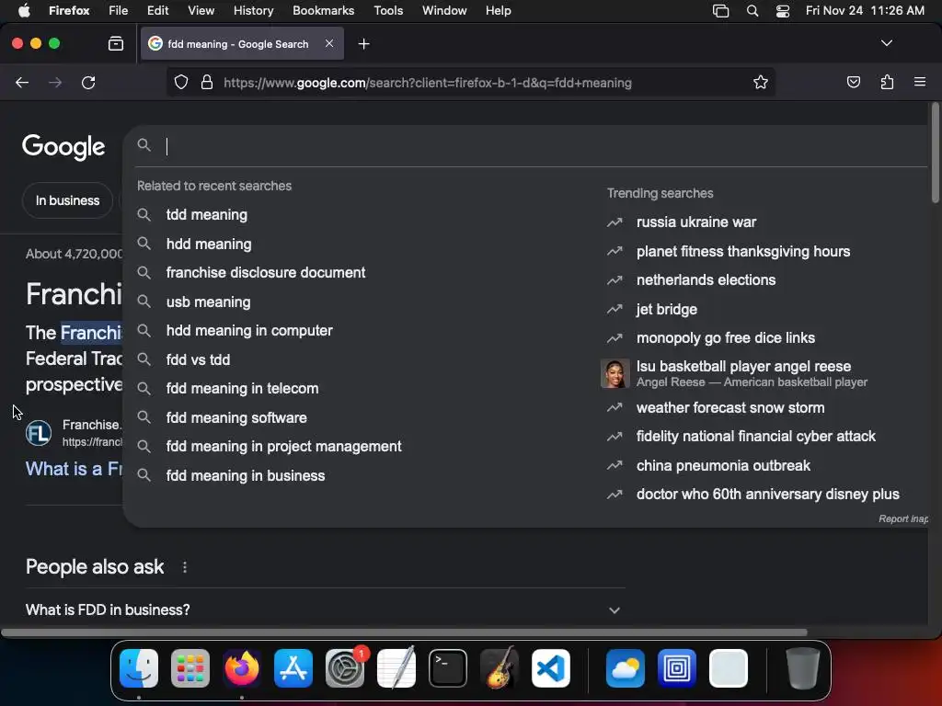The image size is (942, 706).
Task: Click the Google logo
Action: tap(63, 147)
